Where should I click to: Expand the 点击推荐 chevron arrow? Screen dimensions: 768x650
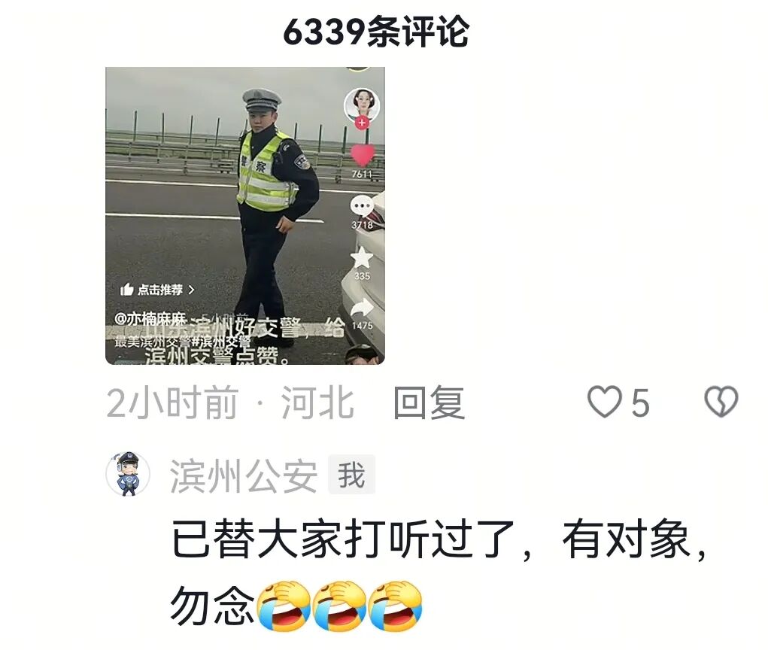click(192, 290)
